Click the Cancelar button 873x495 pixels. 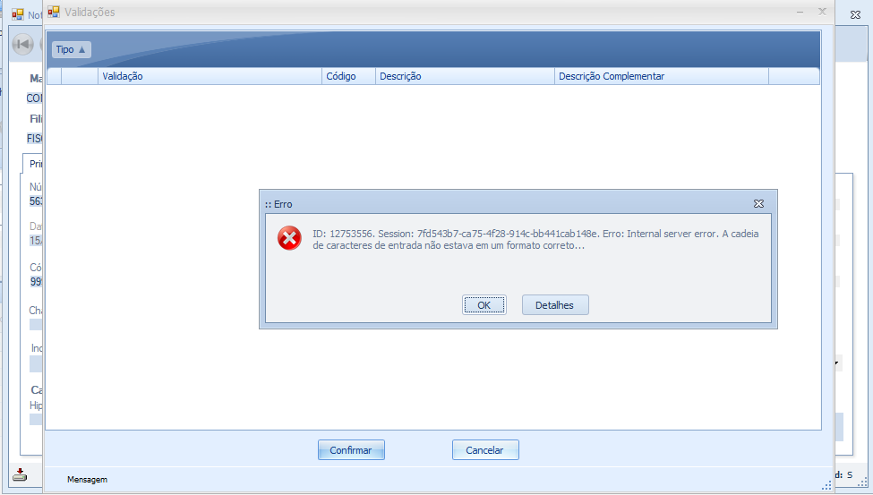484,450
